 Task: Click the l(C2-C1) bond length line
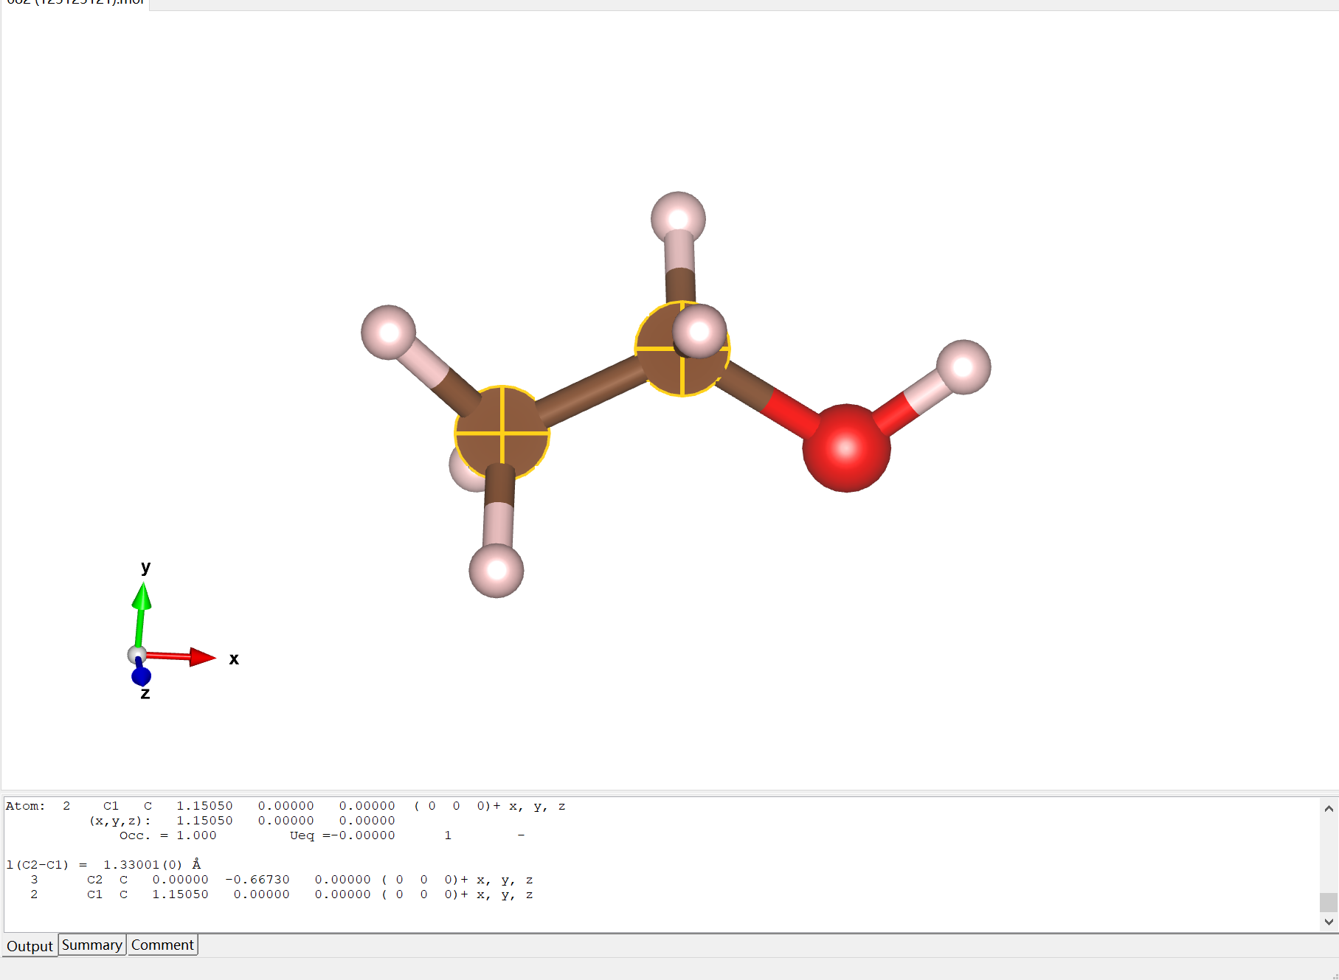point(103,864)
